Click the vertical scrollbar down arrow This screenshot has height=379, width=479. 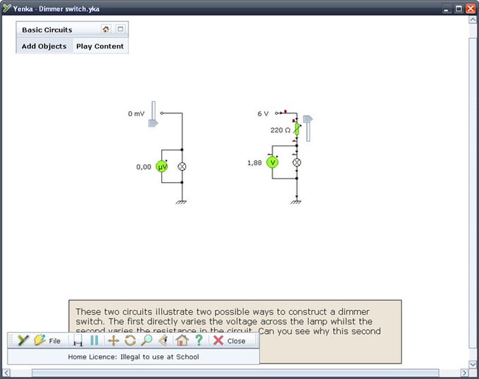[473, 364]
